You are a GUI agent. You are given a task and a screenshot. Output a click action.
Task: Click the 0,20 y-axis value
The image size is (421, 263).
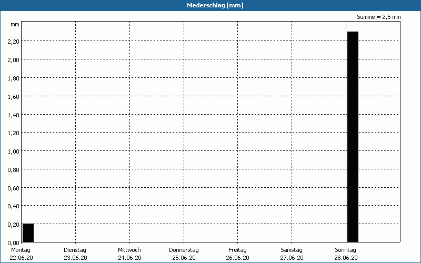point(14,225)
